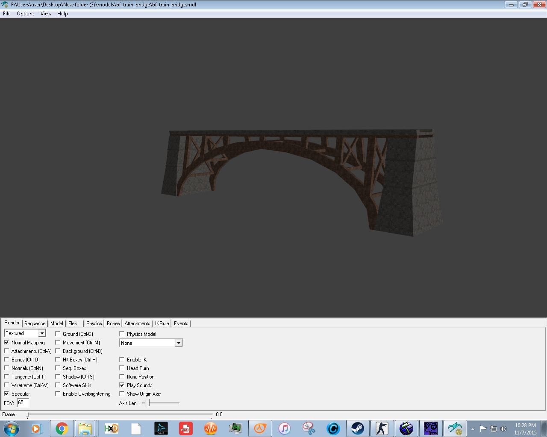Open the HxD hex editor taskbar icon

tap(111, 428)
